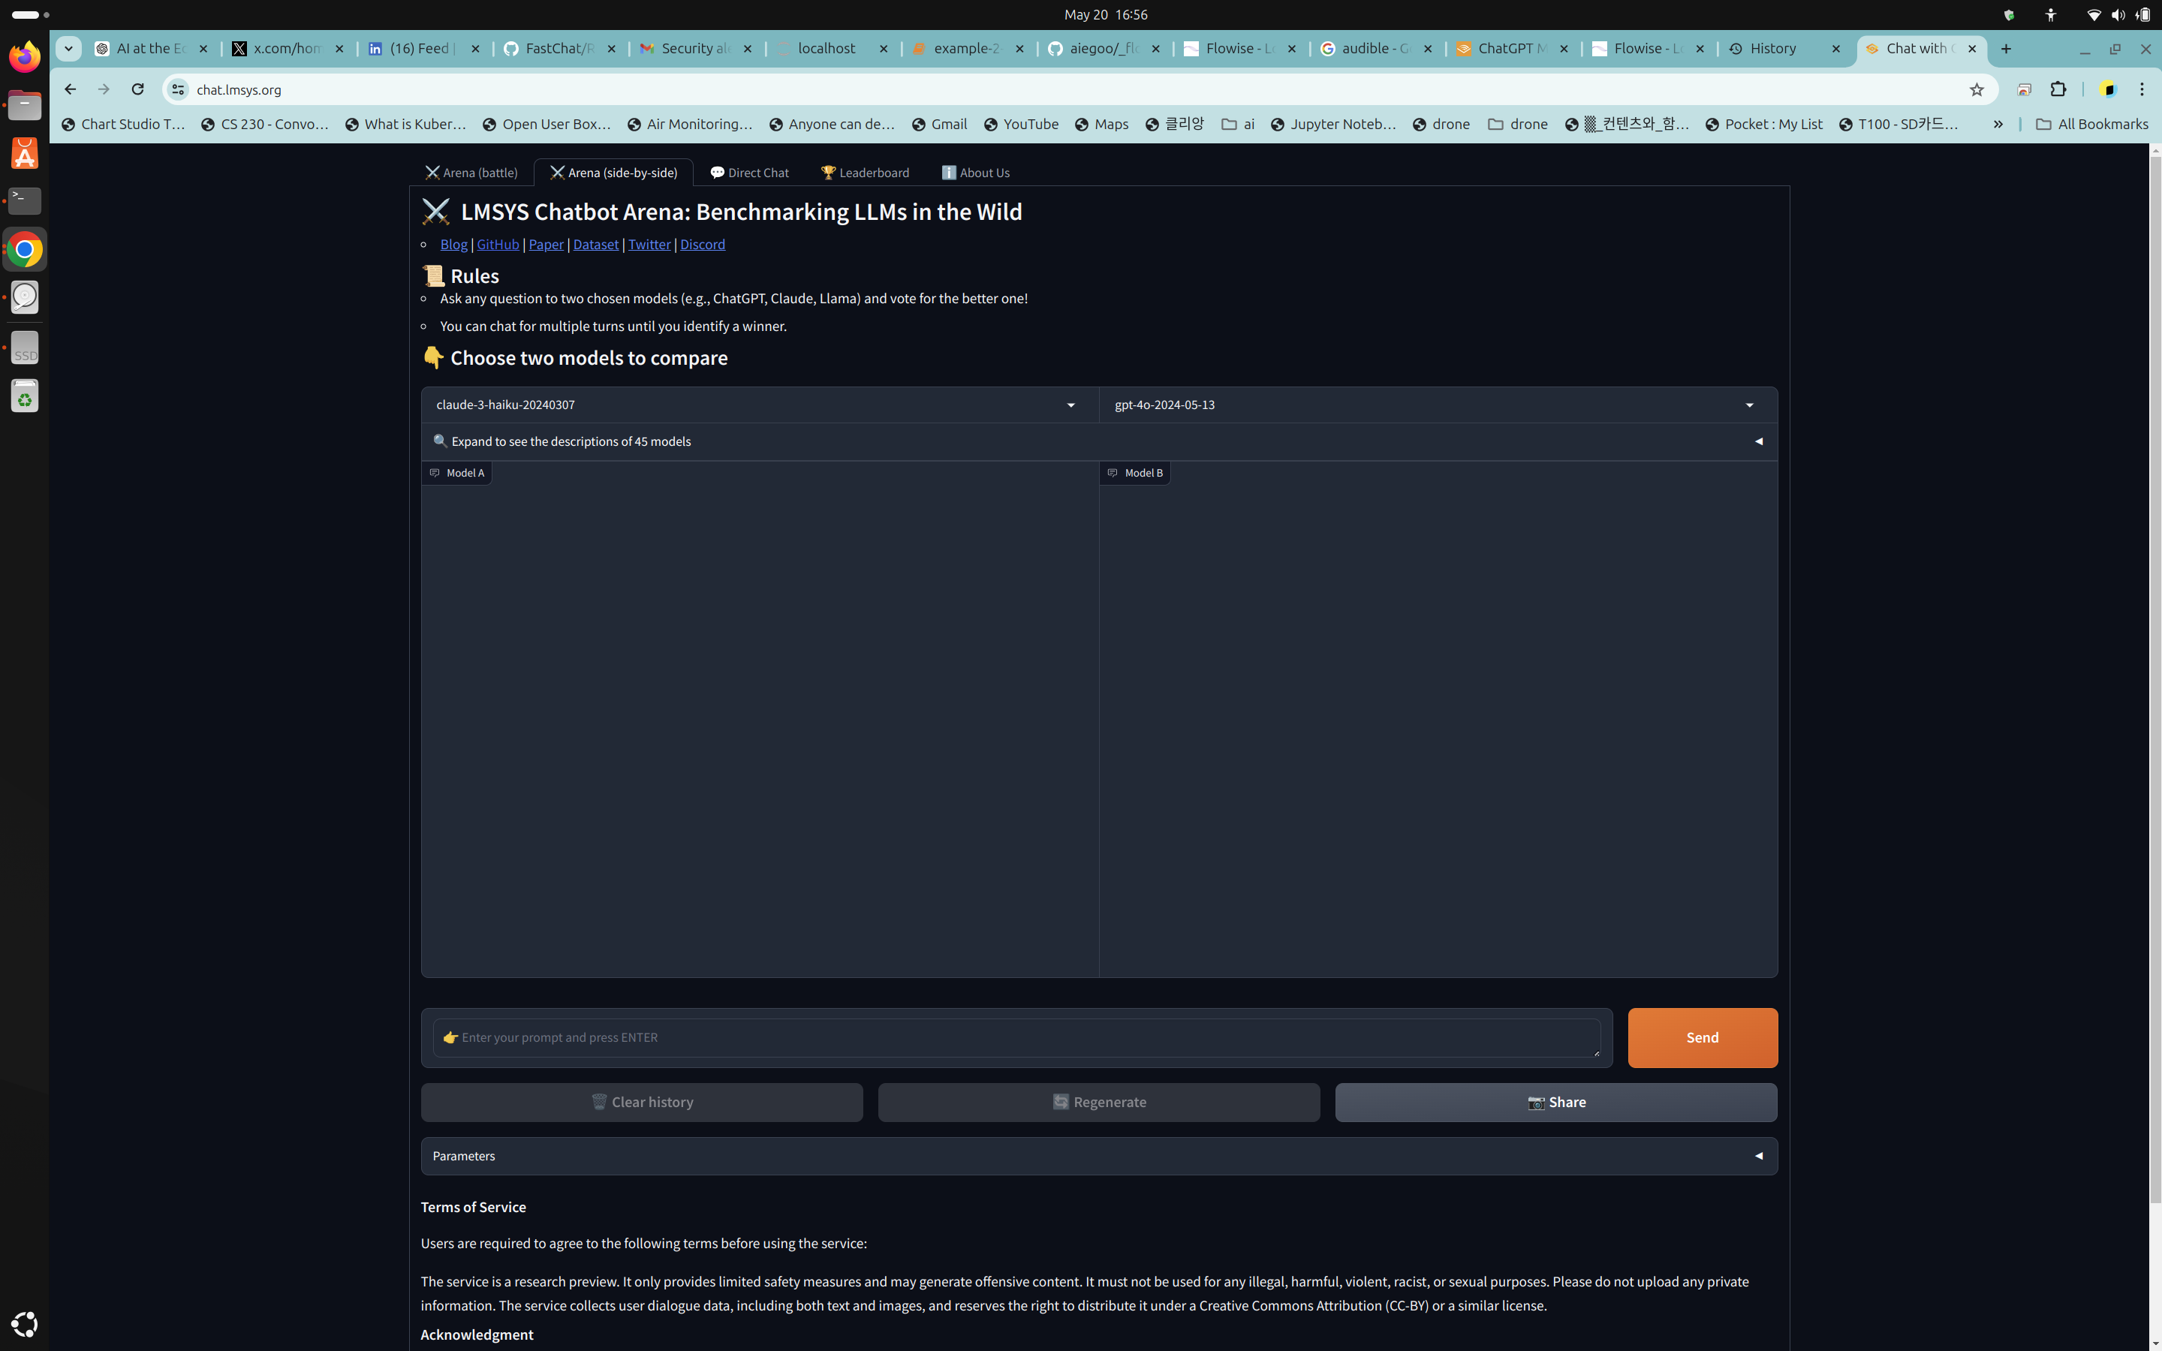Open a new browser tab
This screenshot has width=2162, height=1351.
point(2006,48)
